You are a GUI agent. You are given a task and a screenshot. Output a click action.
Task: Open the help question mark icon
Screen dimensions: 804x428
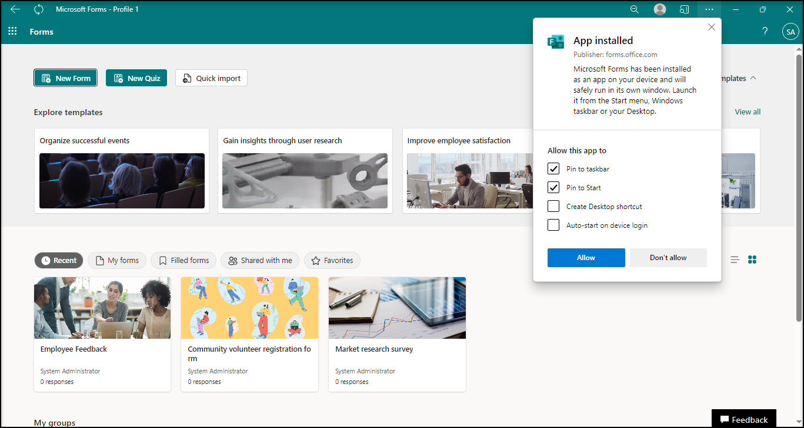pos(765,32)
